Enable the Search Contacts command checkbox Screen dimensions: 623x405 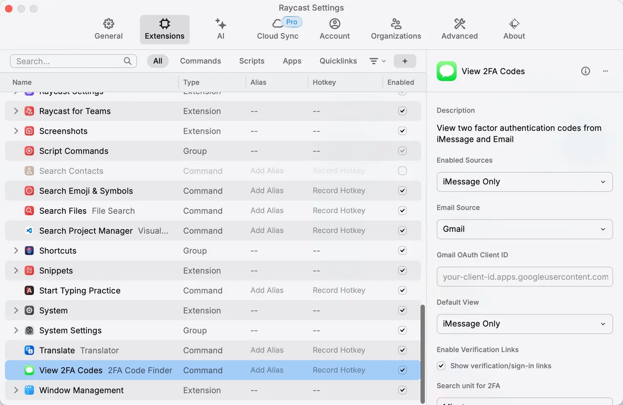[x=402, y=171]
